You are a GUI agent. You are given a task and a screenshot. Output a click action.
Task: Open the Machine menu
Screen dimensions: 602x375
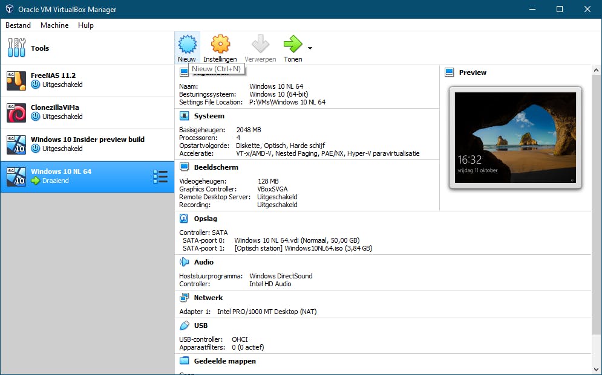(54, 25)
